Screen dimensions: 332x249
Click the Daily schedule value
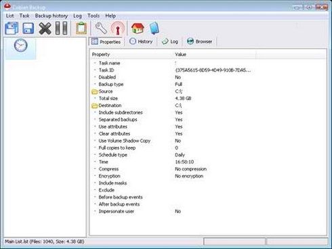pos(180,155)
